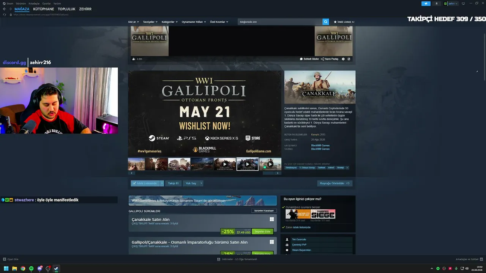Click the Spotify icon in system tray
This screenshot has width=486, height=273.
(438, 269)
